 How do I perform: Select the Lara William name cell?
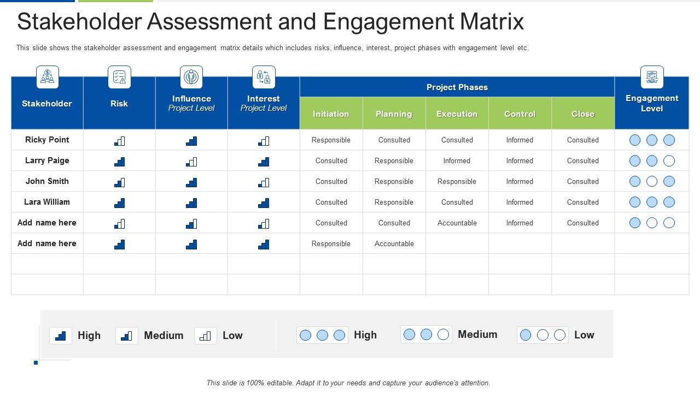47,202
